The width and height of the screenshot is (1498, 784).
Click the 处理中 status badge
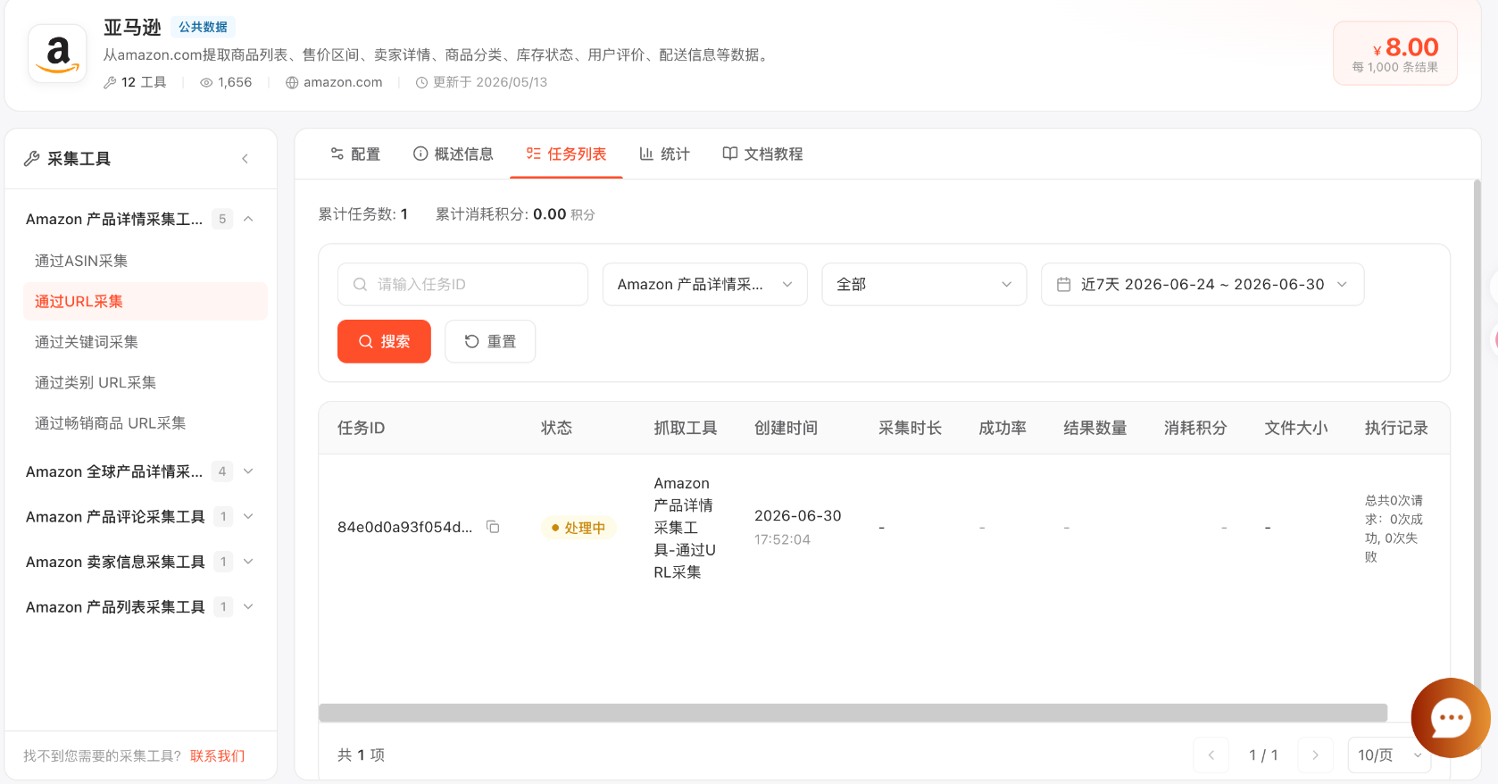578,528
